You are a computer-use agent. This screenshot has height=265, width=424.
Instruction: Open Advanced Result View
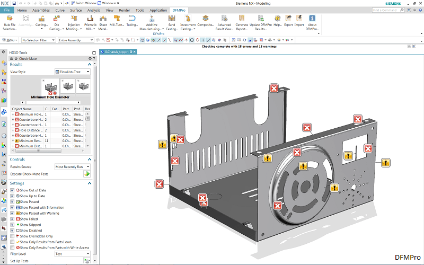click(224, 22)
